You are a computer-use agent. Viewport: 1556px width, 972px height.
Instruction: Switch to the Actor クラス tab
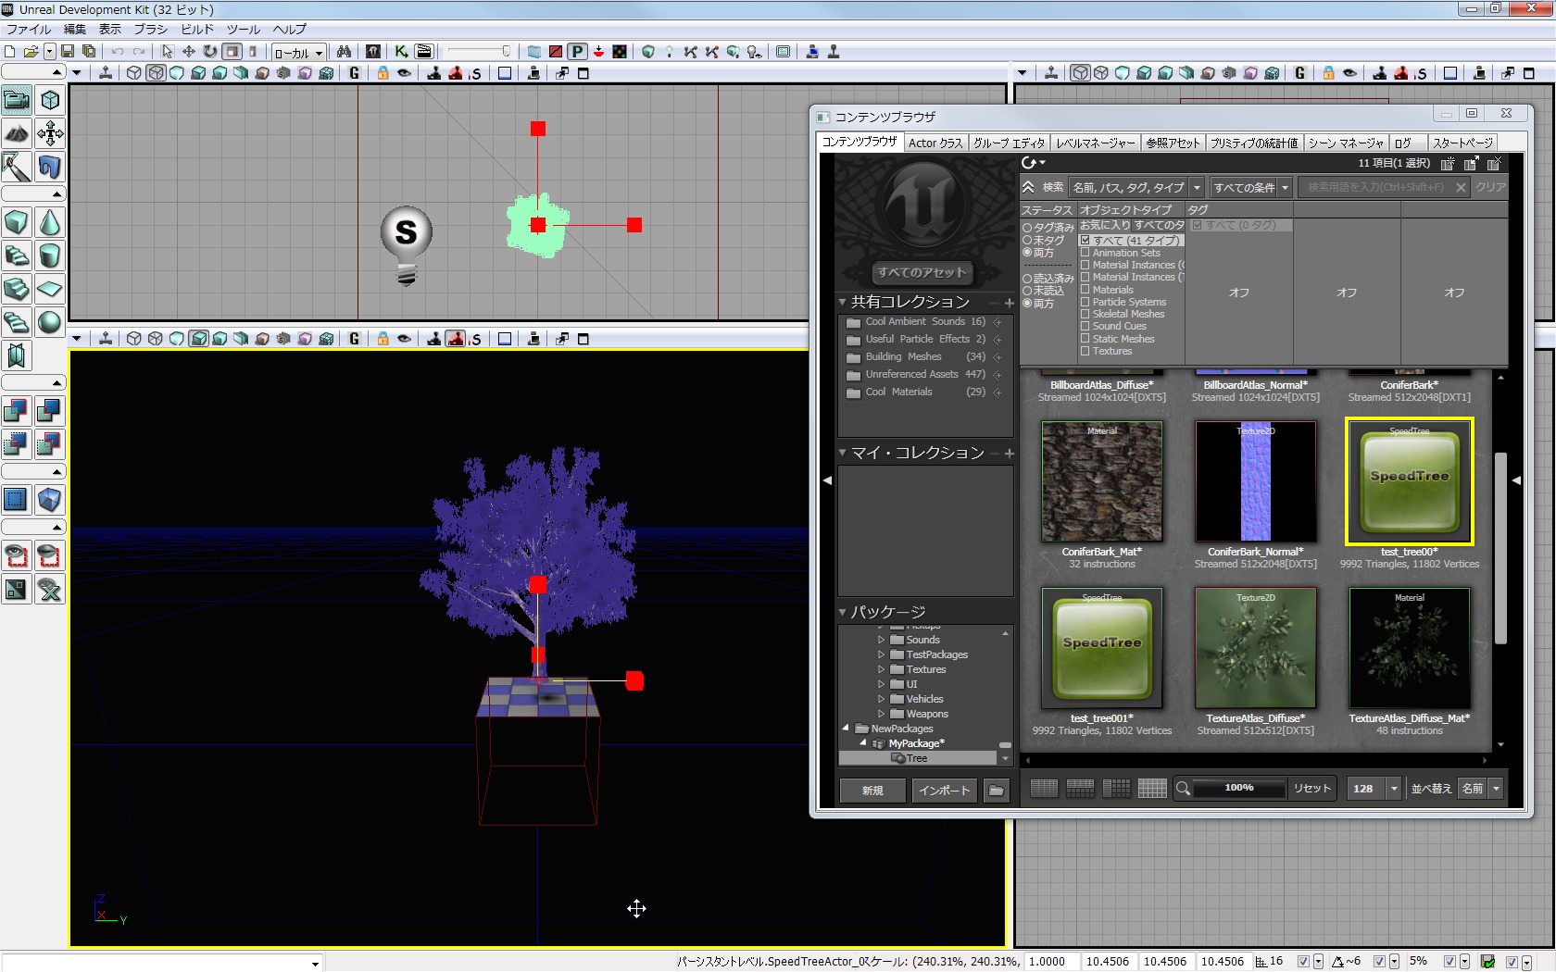pyautogui.click(x=935, y=143)
